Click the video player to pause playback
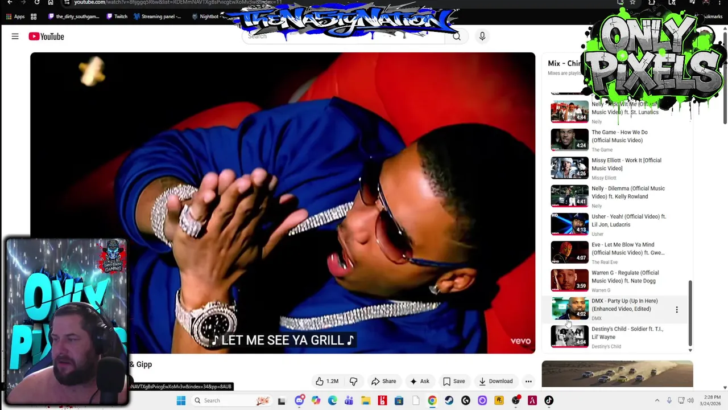Viewport: 728px width, 410px height. click(283, 203)
